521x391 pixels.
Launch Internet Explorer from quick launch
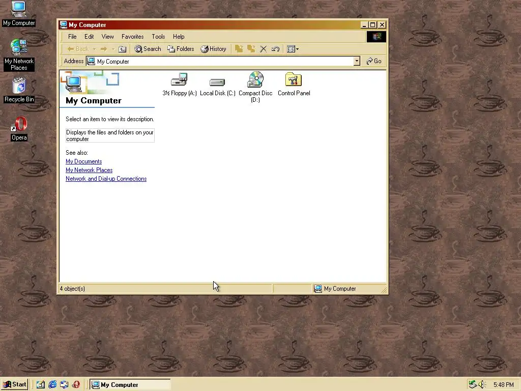52,385
